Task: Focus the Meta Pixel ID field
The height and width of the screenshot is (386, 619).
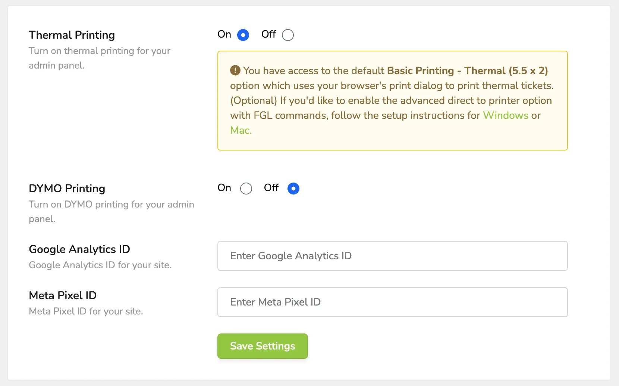Action: point(392,302)
